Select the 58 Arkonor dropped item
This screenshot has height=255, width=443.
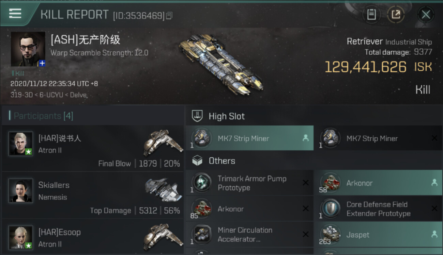378,183
